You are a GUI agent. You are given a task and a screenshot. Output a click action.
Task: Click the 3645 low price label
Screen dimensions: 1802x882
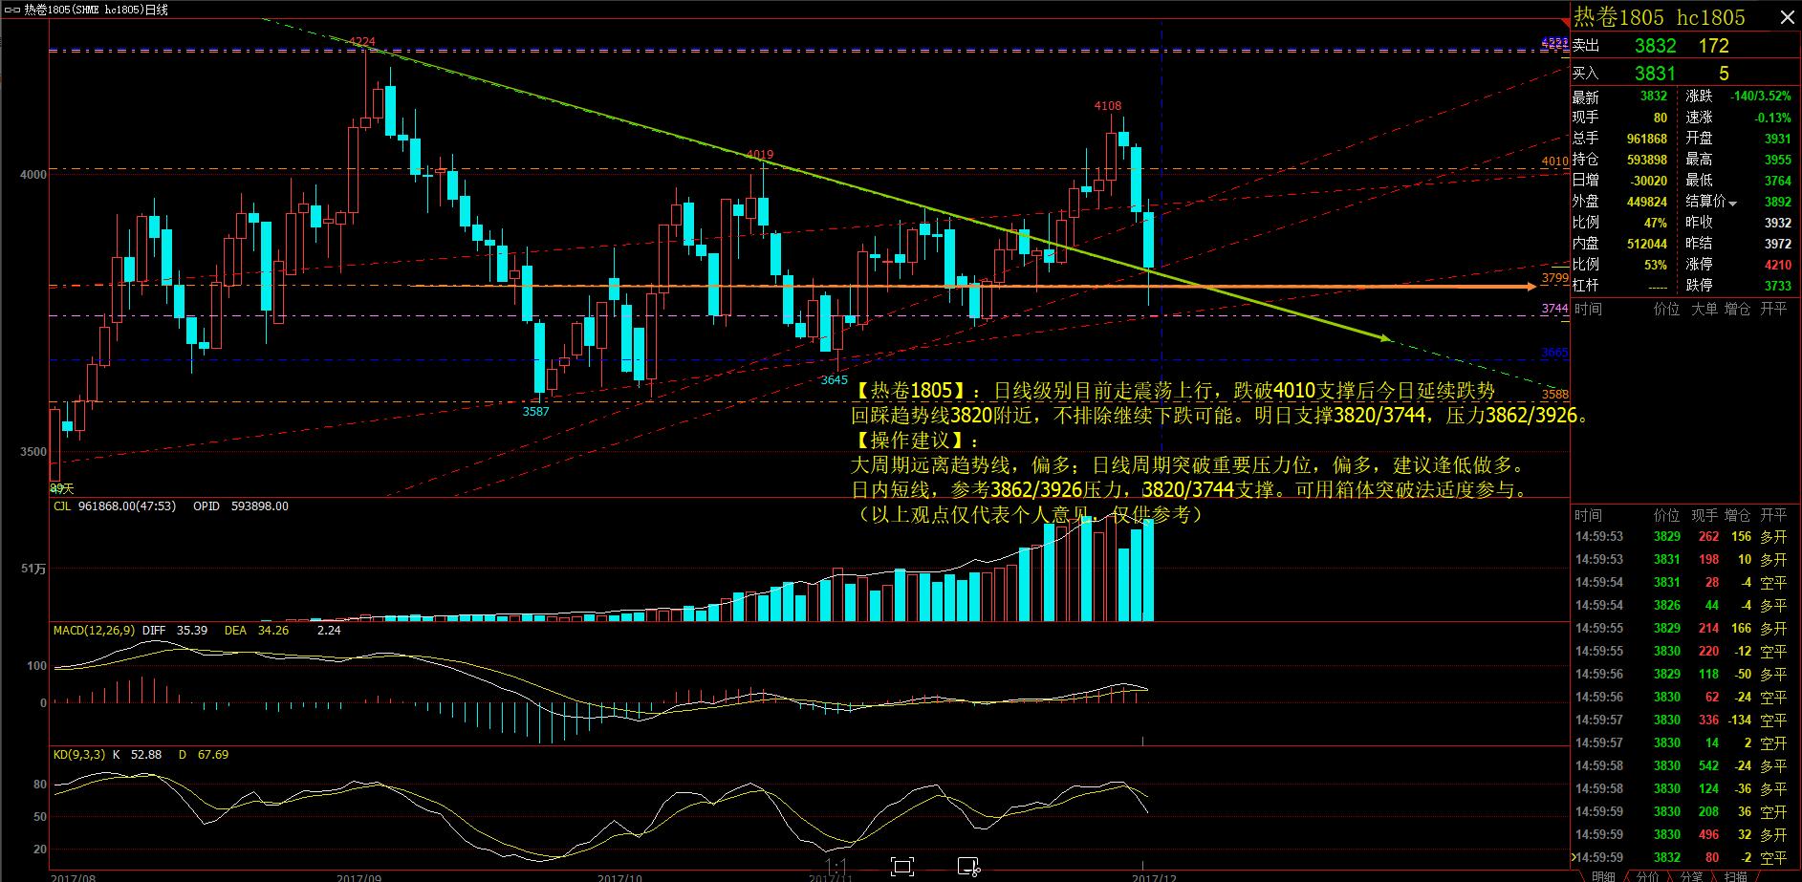coord(835,379)
